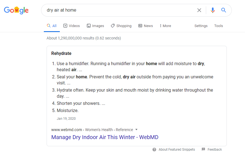Click the Videos tab play icon
Image resolution: width=245 pixels, height=157 pixels.
coord(65,26)
